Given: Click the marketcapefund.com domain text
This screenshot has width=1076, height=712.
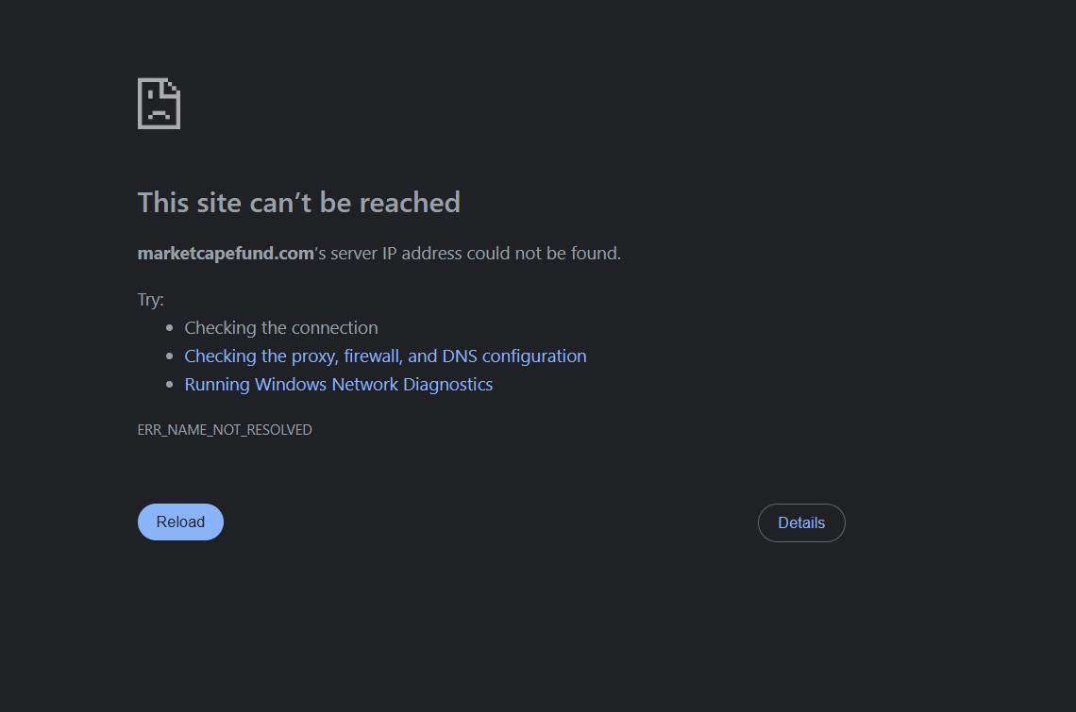Looking at the screenshot, I should point(226,253).
